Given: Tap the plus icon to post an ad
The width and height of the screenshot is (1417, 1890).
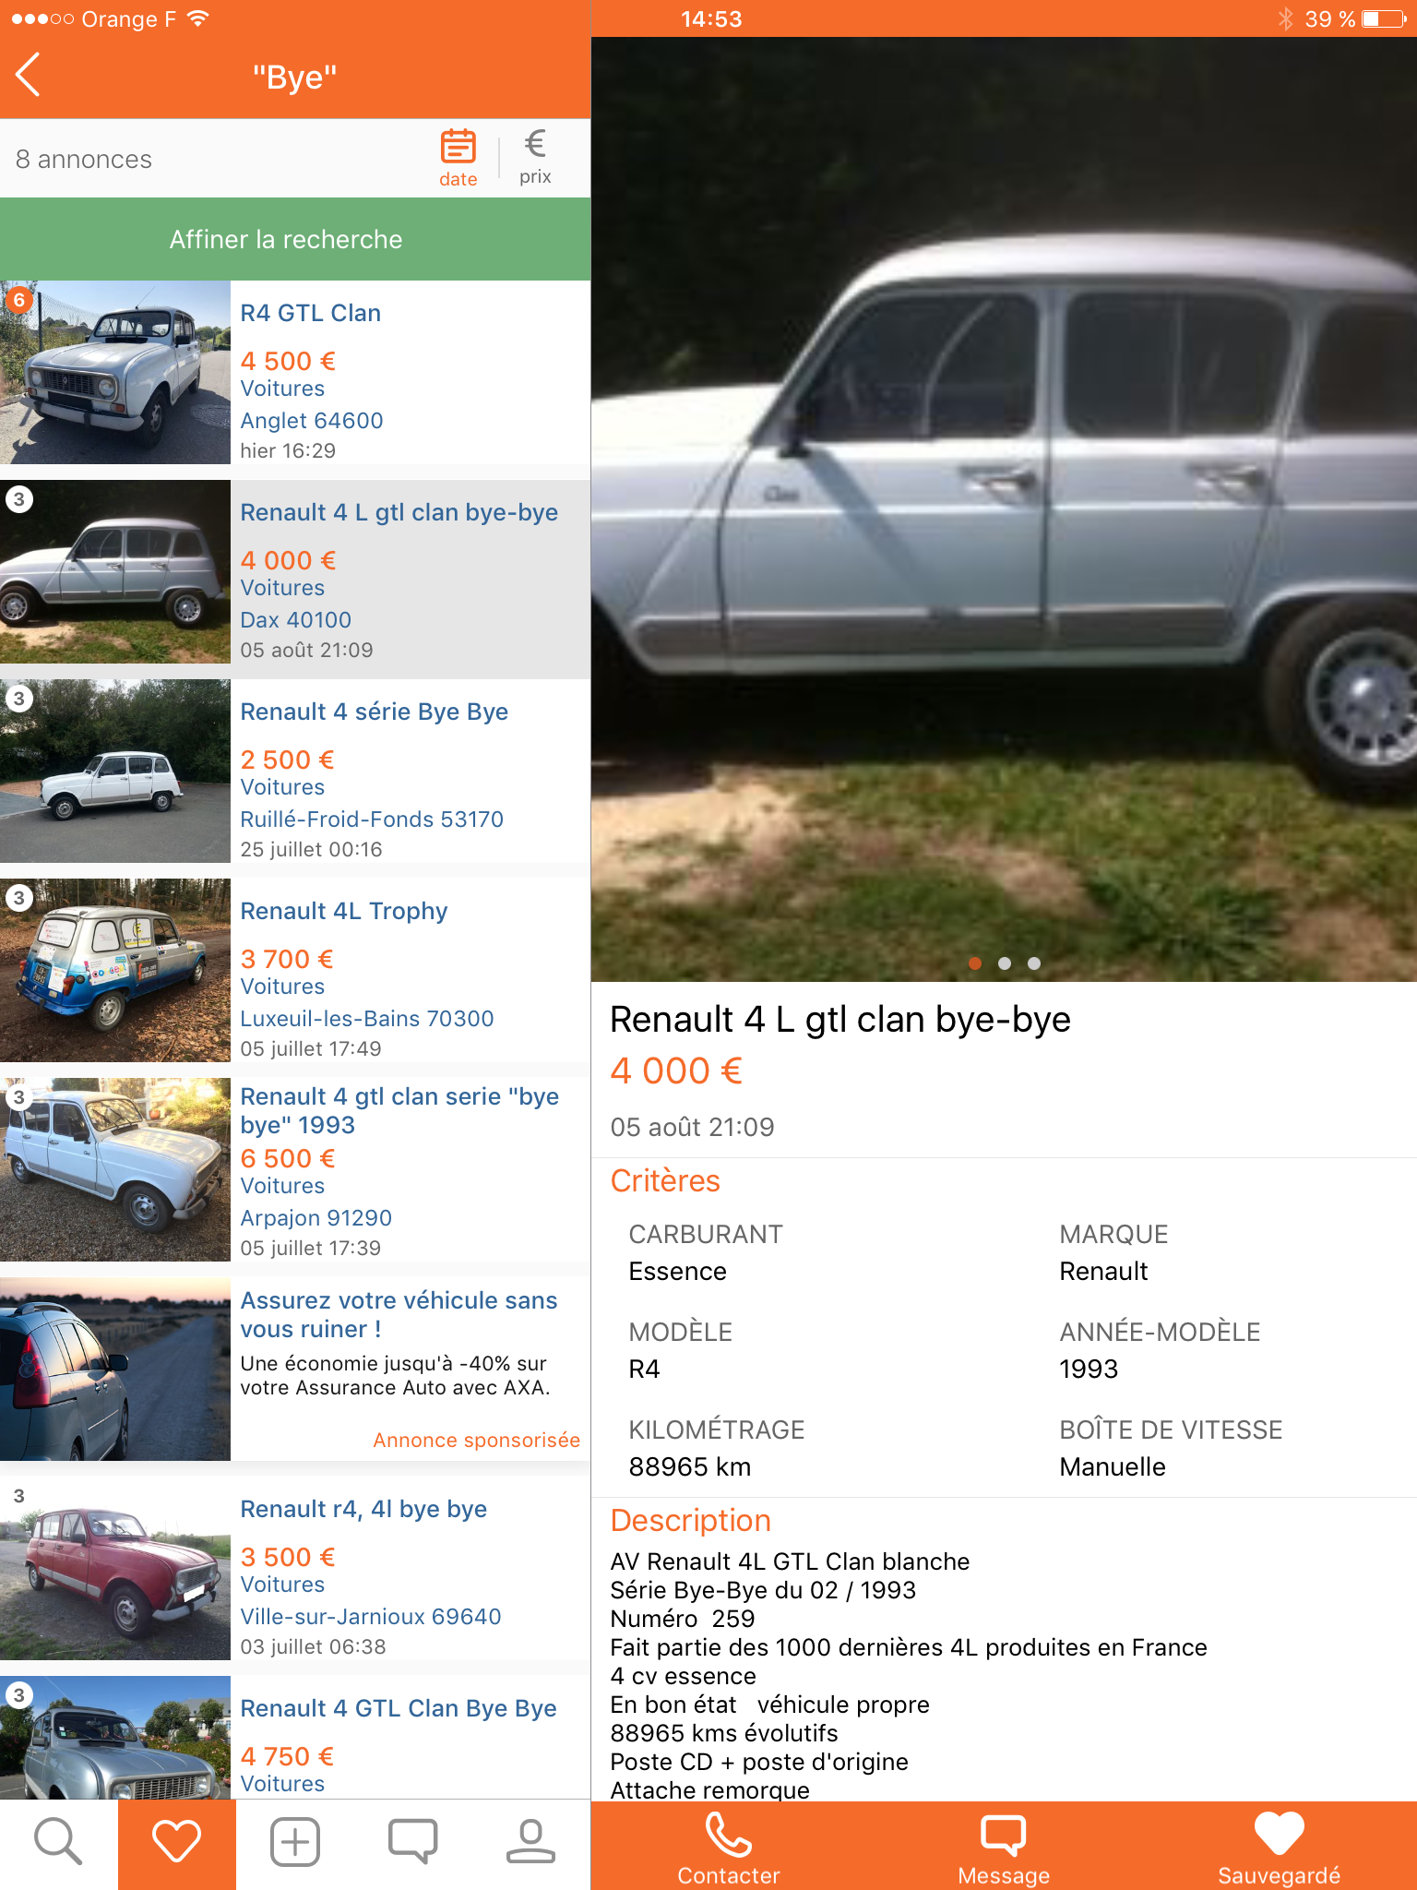Looking at the screenshot, I should point(294,1842).
